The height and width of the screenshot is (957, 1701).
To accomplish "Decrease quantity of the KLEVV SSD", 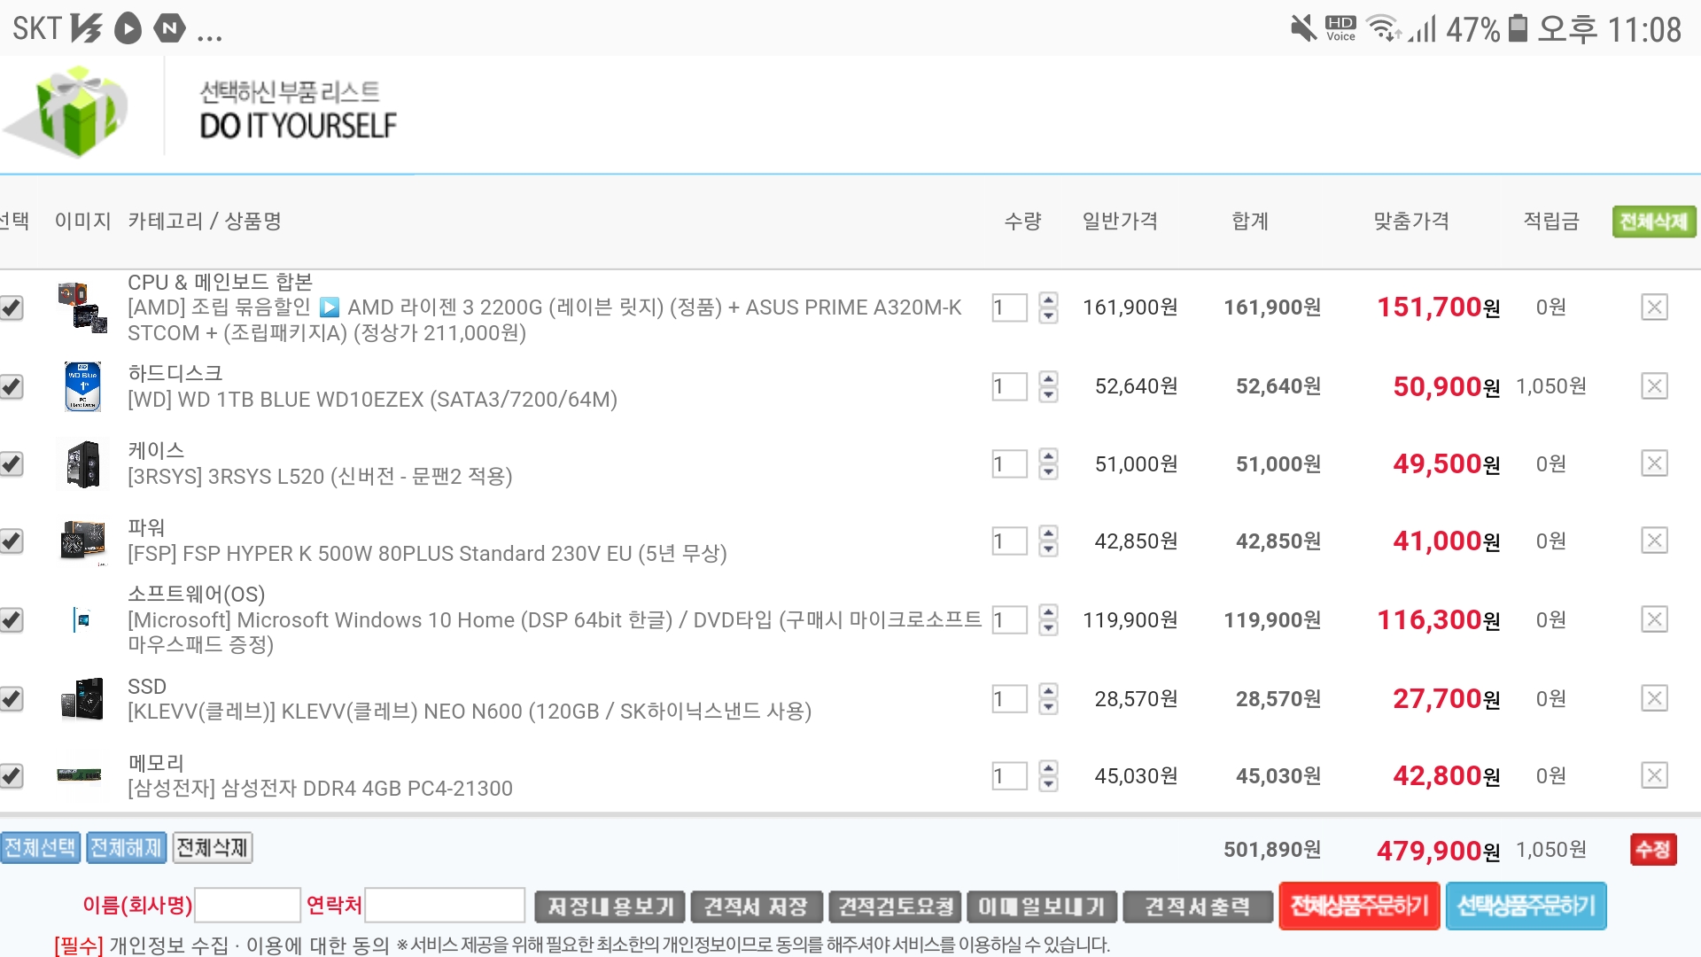I will coord(1049,706).
